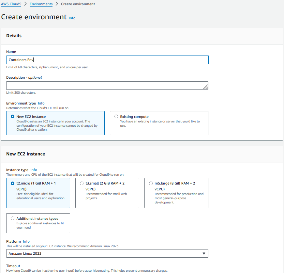Click 'Free-tier eligible' description text
The width and height of the screenshot is (284, 273).
40,196
